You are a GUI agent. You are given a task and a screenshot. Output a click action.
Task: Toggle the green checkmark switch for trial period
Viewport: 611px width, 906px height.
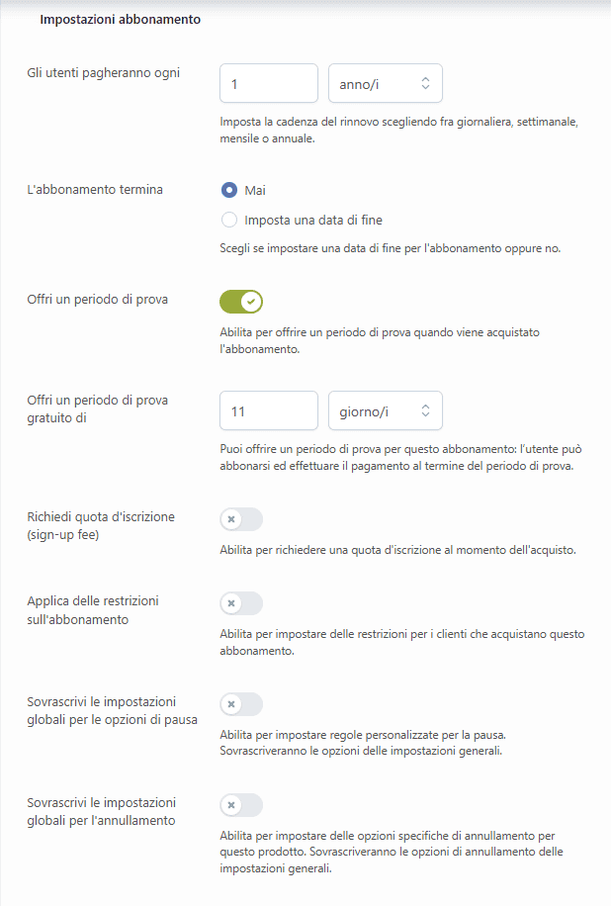[x=241, y=301]
